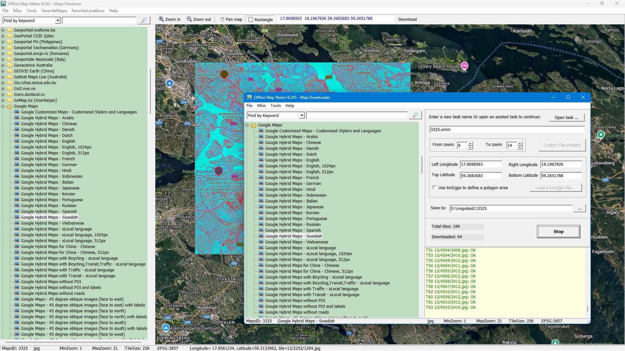
Task: Enable Use kml/gpx polygon area checkbox
Action: click(435, 188)
